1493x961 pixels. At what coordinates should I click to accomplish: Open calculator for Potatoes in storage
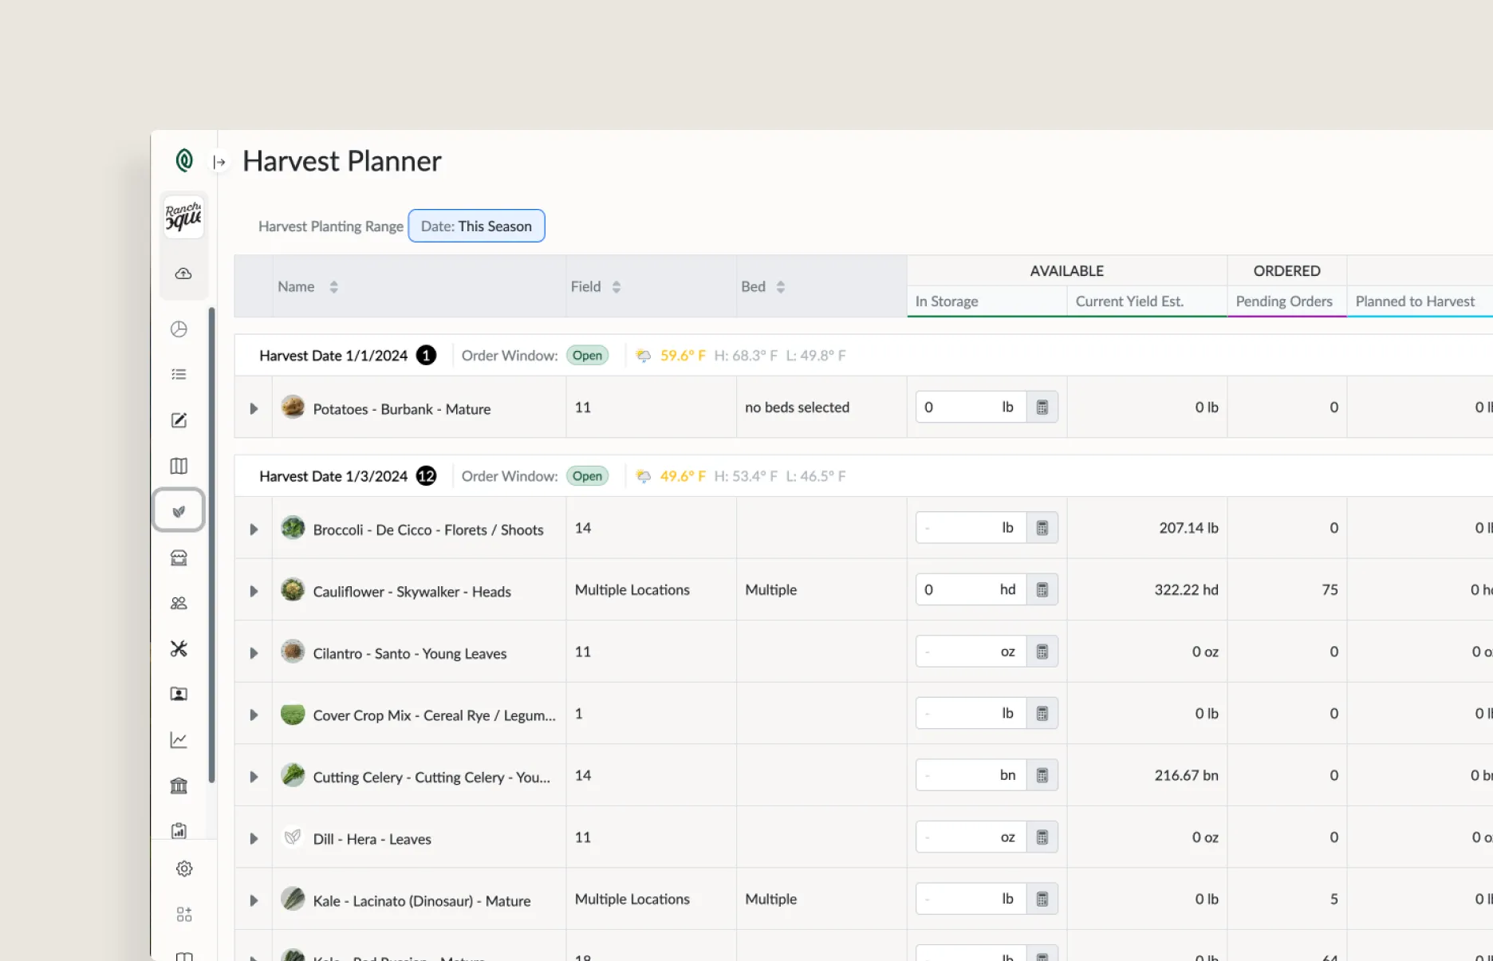(1042, 408)
